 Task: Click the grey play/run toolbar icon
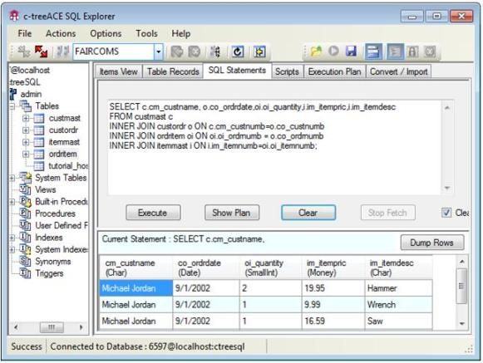[x=333, y=52]
